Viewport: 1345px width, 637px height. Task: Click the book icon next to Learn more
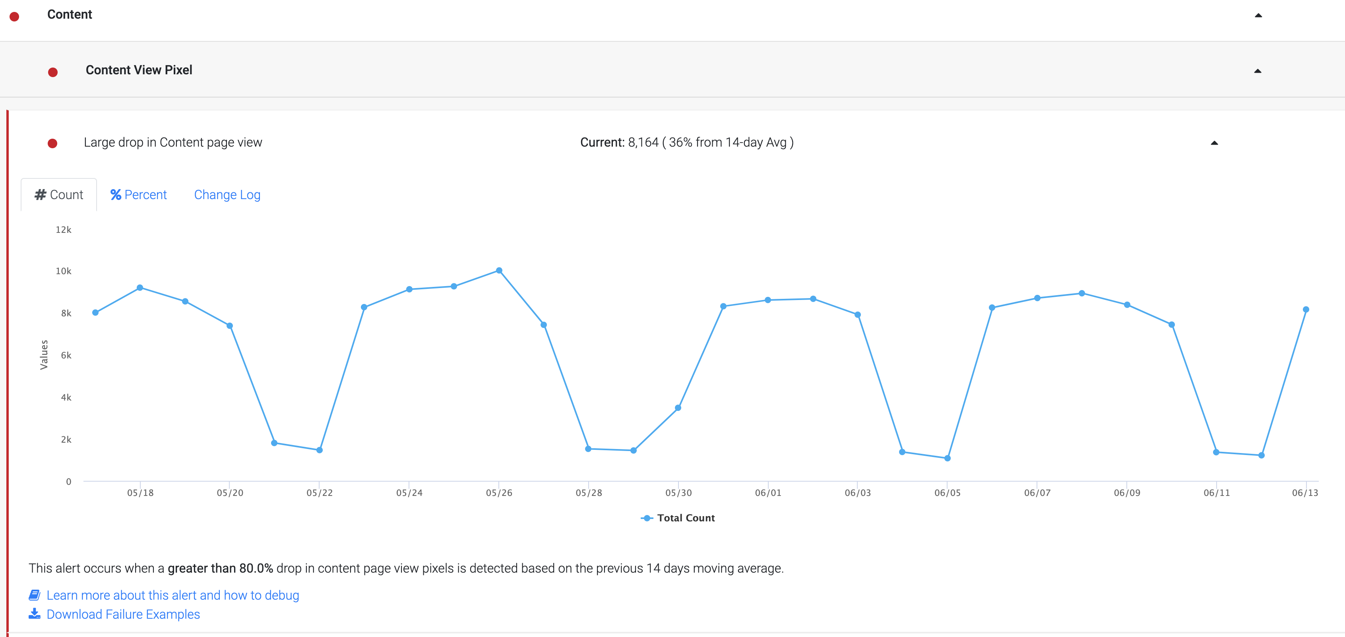pyautogui.click(x=35, y=595)
